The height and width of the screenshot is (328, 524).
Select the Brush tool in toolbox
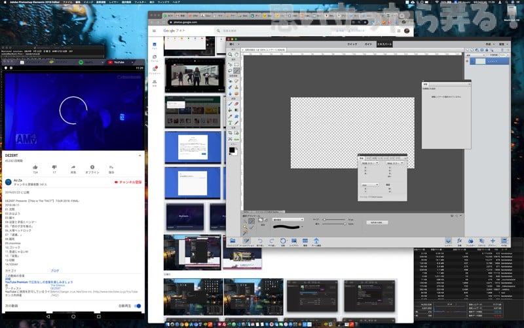point(231,104)
